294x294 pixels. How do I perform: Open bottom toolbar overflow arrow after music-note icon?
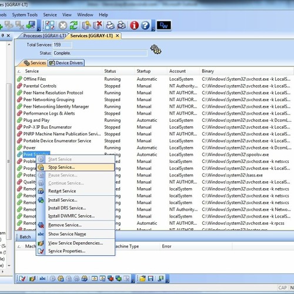click(x=168, y=279)
